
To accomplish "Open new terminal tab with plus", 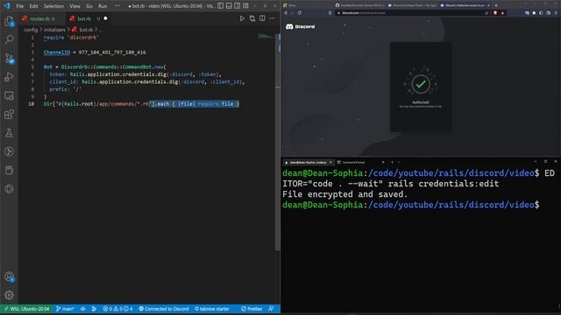I will click(x=392, y=162).
